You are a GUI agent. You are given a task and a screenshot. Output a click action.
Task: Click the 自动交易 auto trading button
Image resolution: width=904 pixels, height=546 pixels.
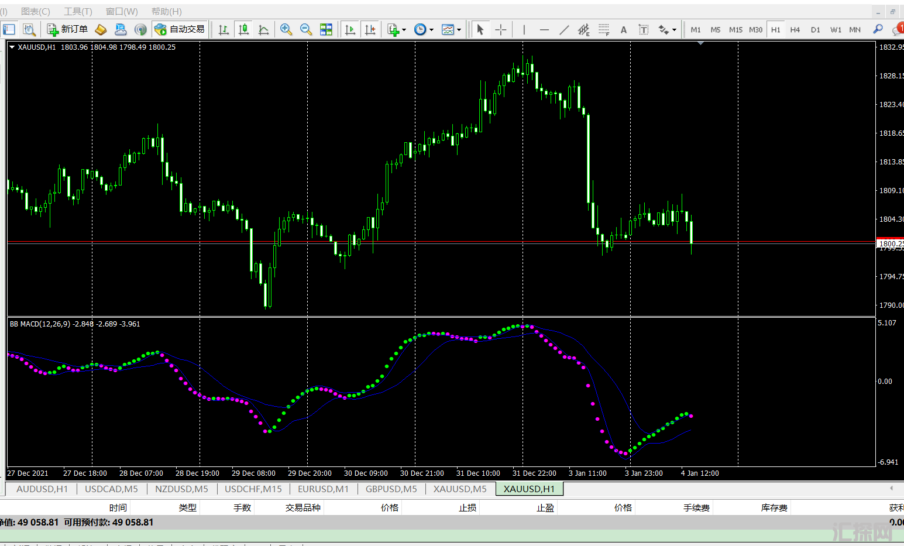pyautogui.click(x=180, y=29)
